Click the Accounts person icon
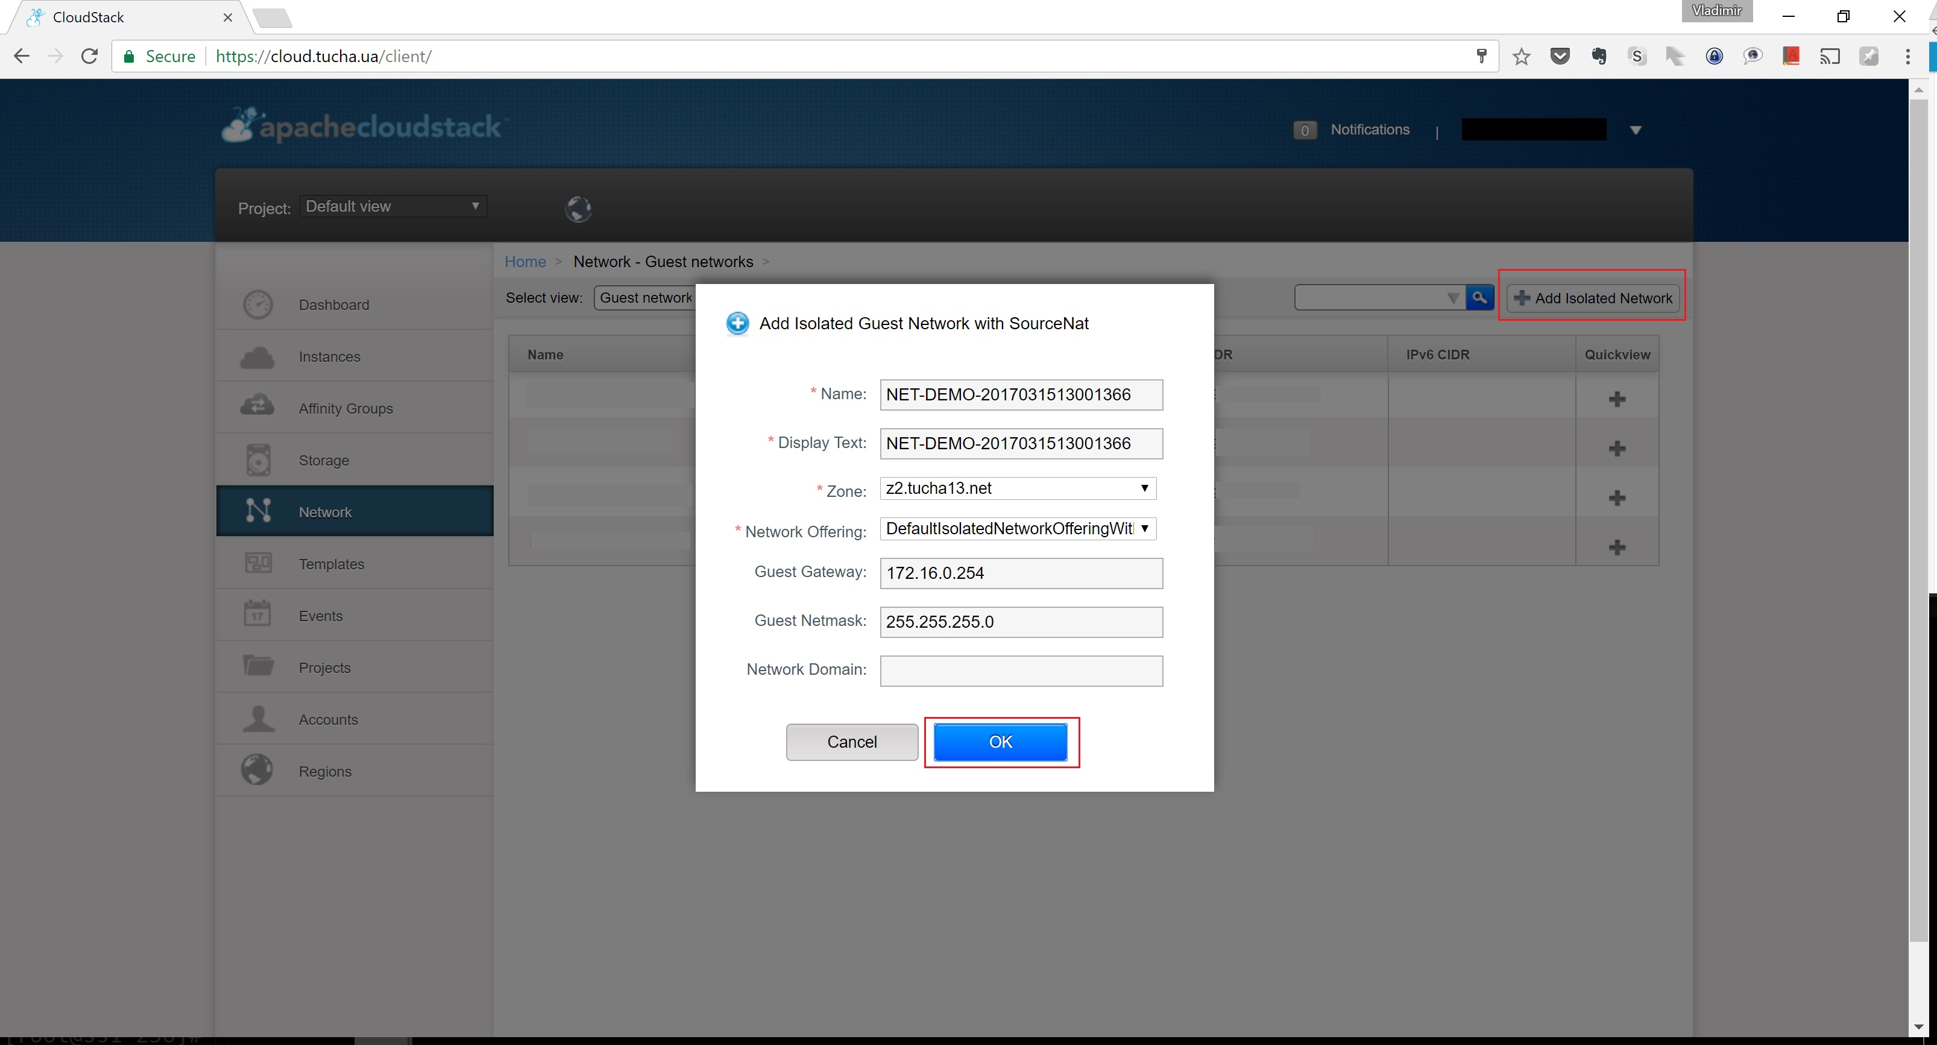This screenshot has height=1045, width=1937. (x=258, y=719)
